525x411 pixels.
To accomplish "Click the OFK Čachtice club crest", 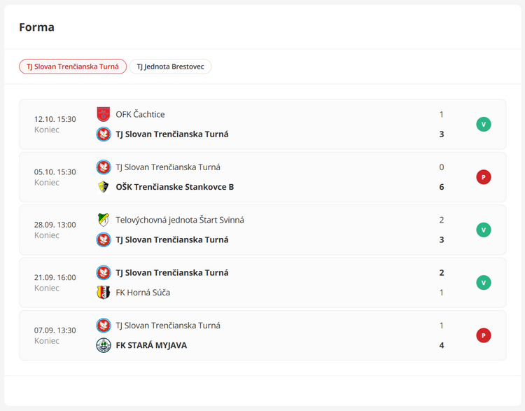I will [104, 114].
